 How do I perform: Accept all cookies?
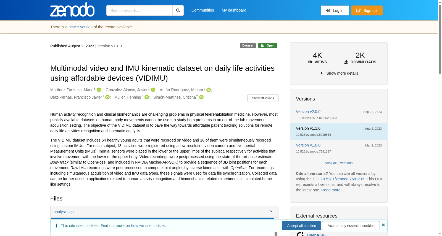(301, 226)
